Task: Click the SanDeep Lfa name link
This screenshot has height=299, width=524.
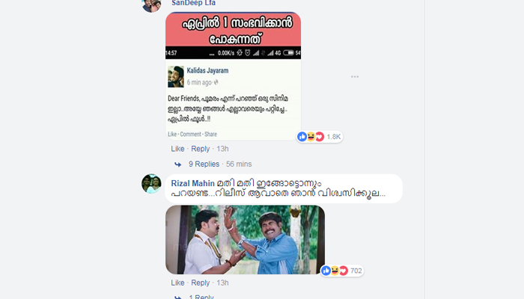Action: click(193, 3)
